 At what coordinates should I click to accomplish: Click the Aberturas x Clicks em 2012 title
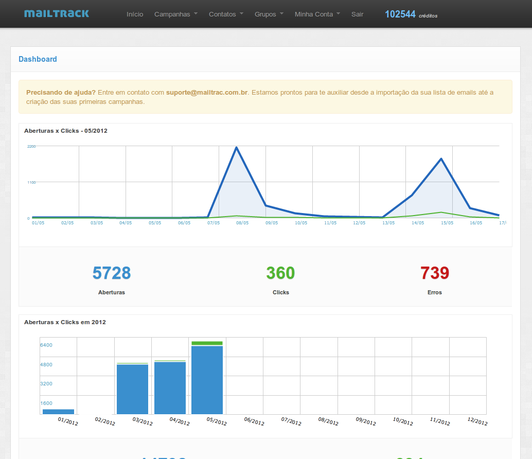[65, 322]
